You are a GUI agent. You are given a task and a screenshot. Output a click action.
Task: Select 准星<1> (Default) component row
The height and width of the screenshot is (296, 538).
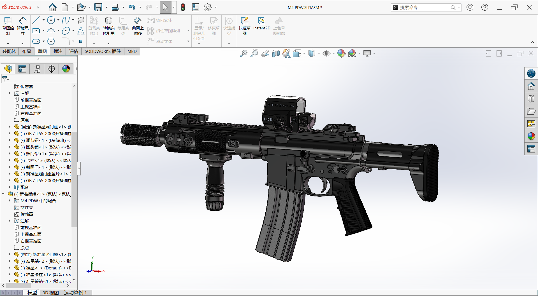point(43,268)
